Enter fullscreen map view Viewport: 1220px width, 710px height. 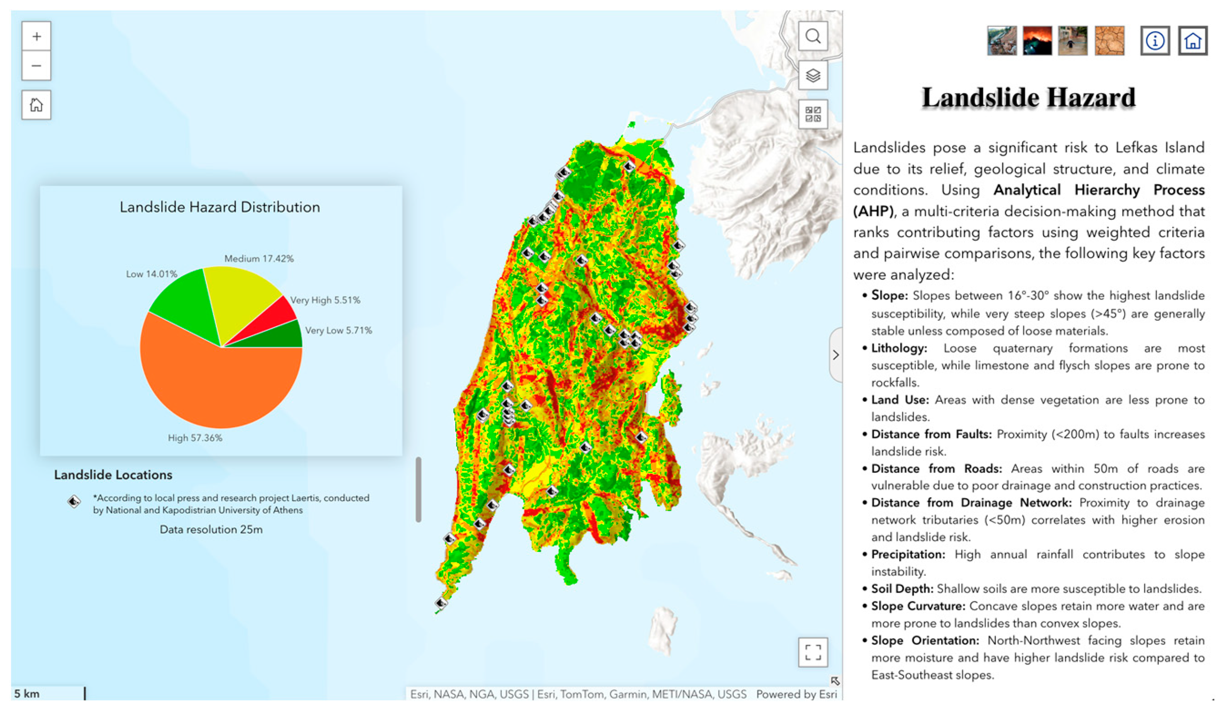point(813,652)
